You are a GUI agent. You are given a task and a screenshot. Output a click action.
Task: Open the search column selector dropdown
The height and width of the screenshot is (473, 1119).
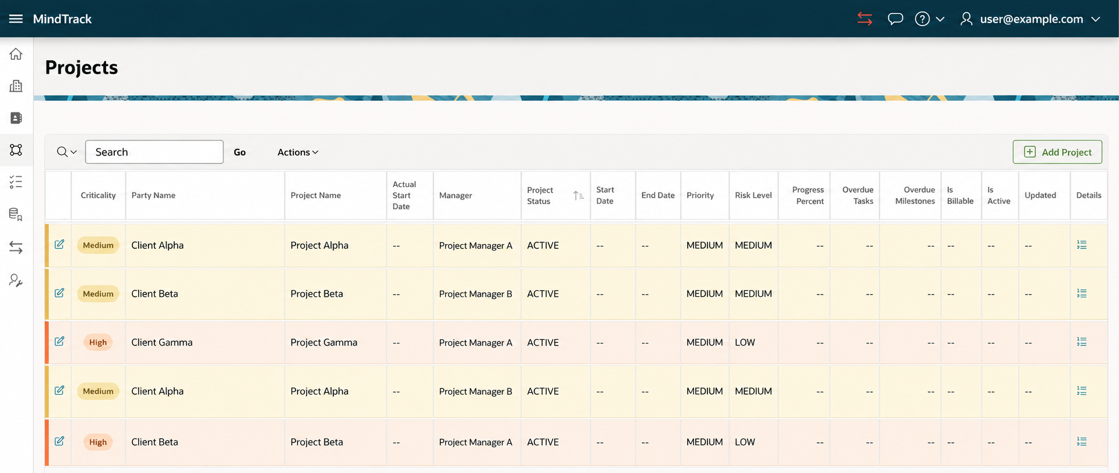[x=67, y=152]
